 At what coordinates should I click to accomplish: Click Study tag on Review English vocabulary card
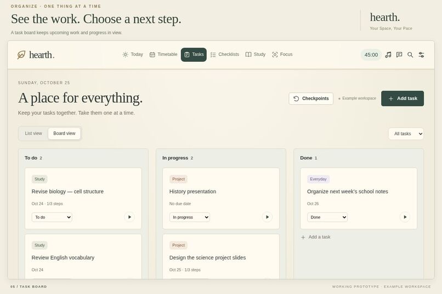click(x=39, y=245)
